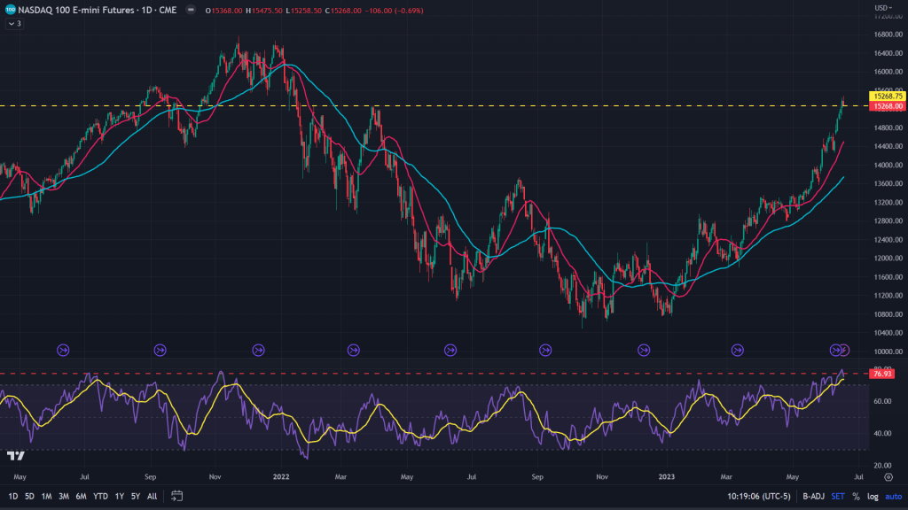Click the event marker near September 2021
The image size is (908, 510).
[160, 351]
